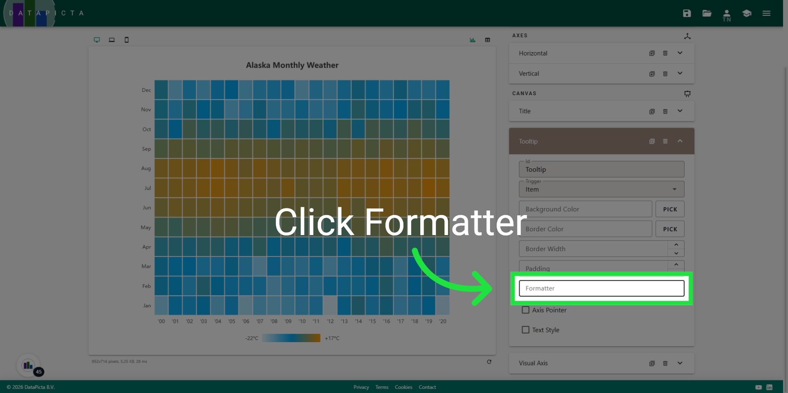Click the '20 label on horizontal axis
788x393 pixels.
click(x=442, y=321)
